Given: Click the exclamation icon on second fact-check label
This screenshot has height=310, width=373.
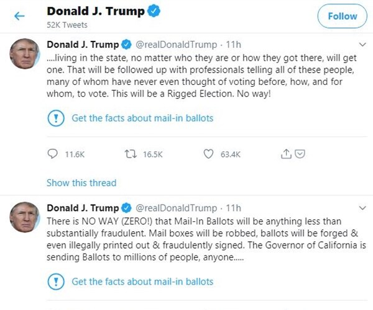Looking at the screenshot, I should click(56, 281).
